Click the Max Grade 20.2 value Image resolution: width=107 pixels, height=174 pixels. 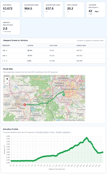(x=70, y=8)
